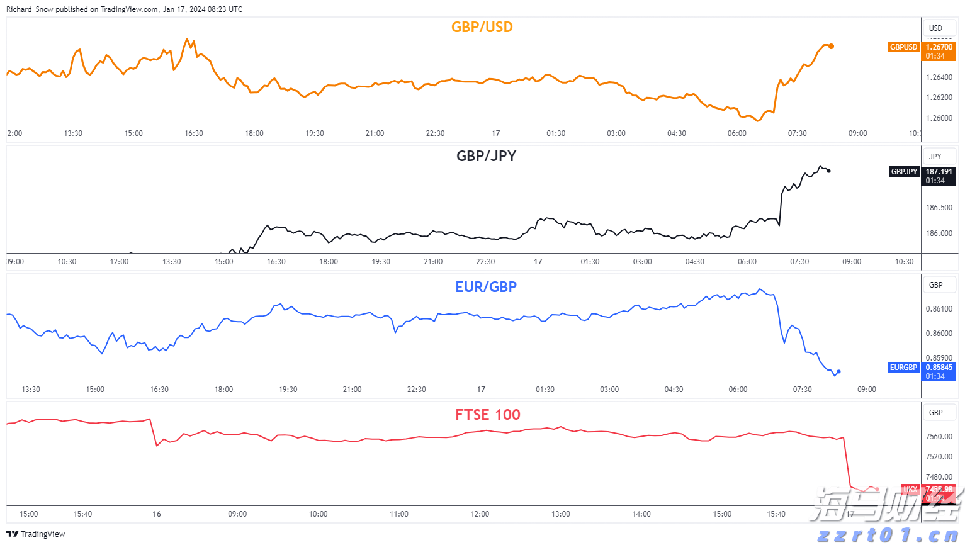Select the blue EURGBP symbol tag
The width and height of the screenshot is (965, 545).
pos(903,368)
